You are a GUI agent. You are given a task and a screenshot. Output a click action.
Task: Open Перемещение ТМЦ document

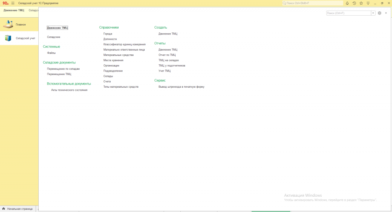pos(59,74)
